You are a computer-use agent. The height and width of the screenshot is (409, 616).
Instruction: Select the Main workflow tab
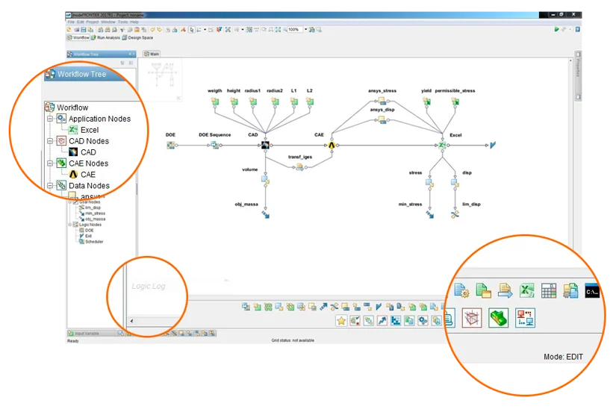(152, 54)
